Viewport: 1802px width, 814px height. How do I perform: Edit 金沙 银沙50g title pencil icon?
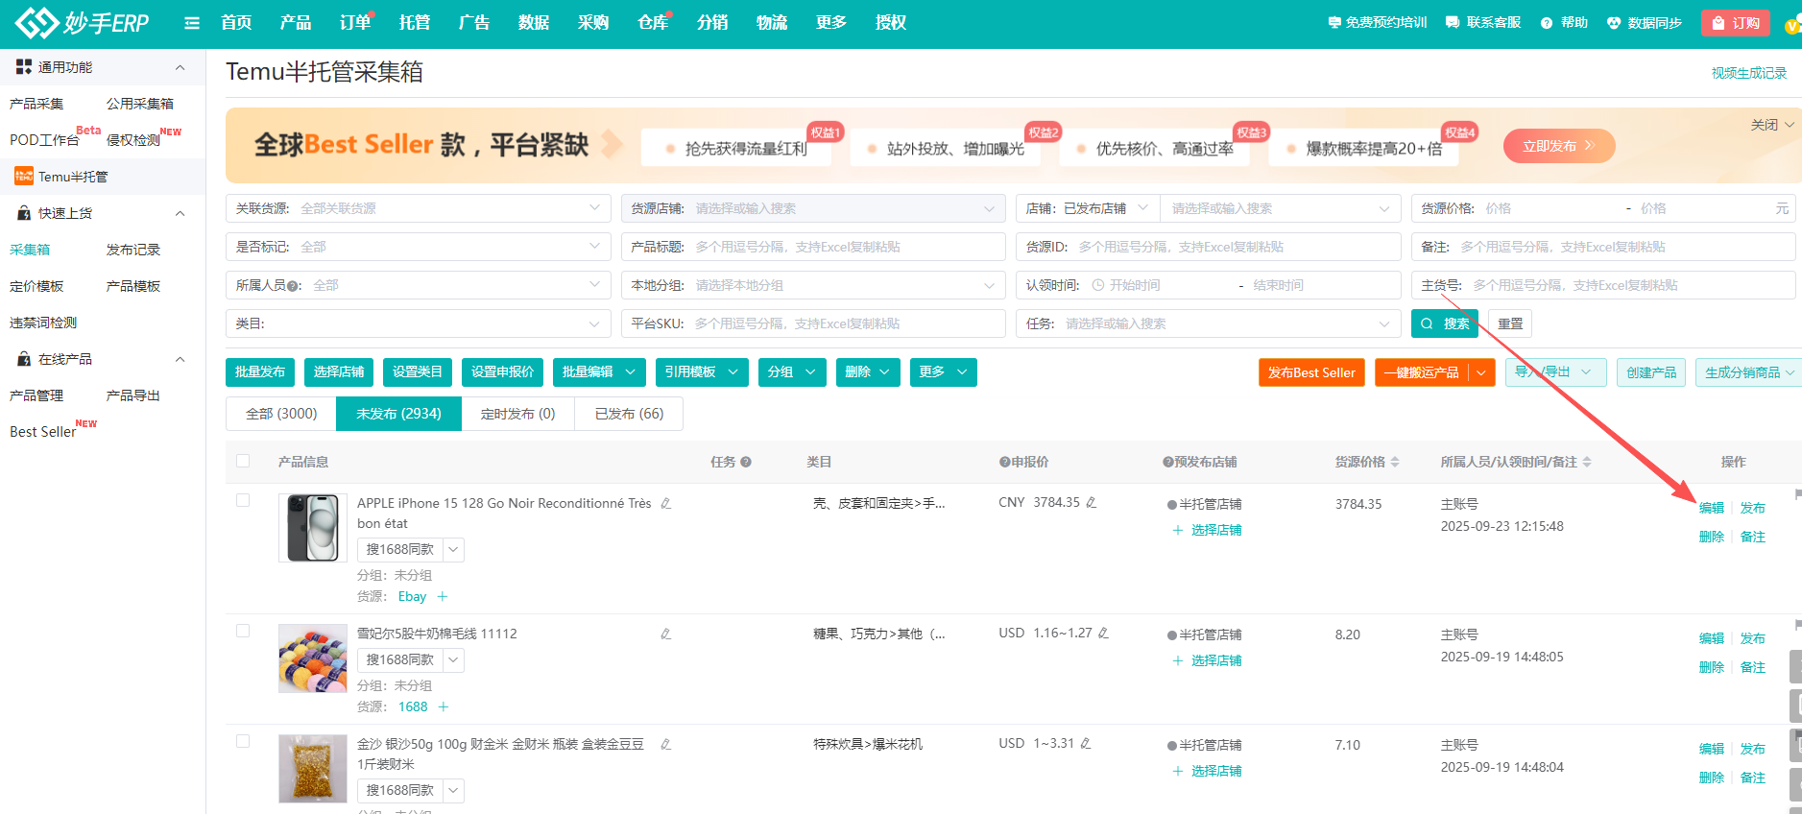click(665, 744)
